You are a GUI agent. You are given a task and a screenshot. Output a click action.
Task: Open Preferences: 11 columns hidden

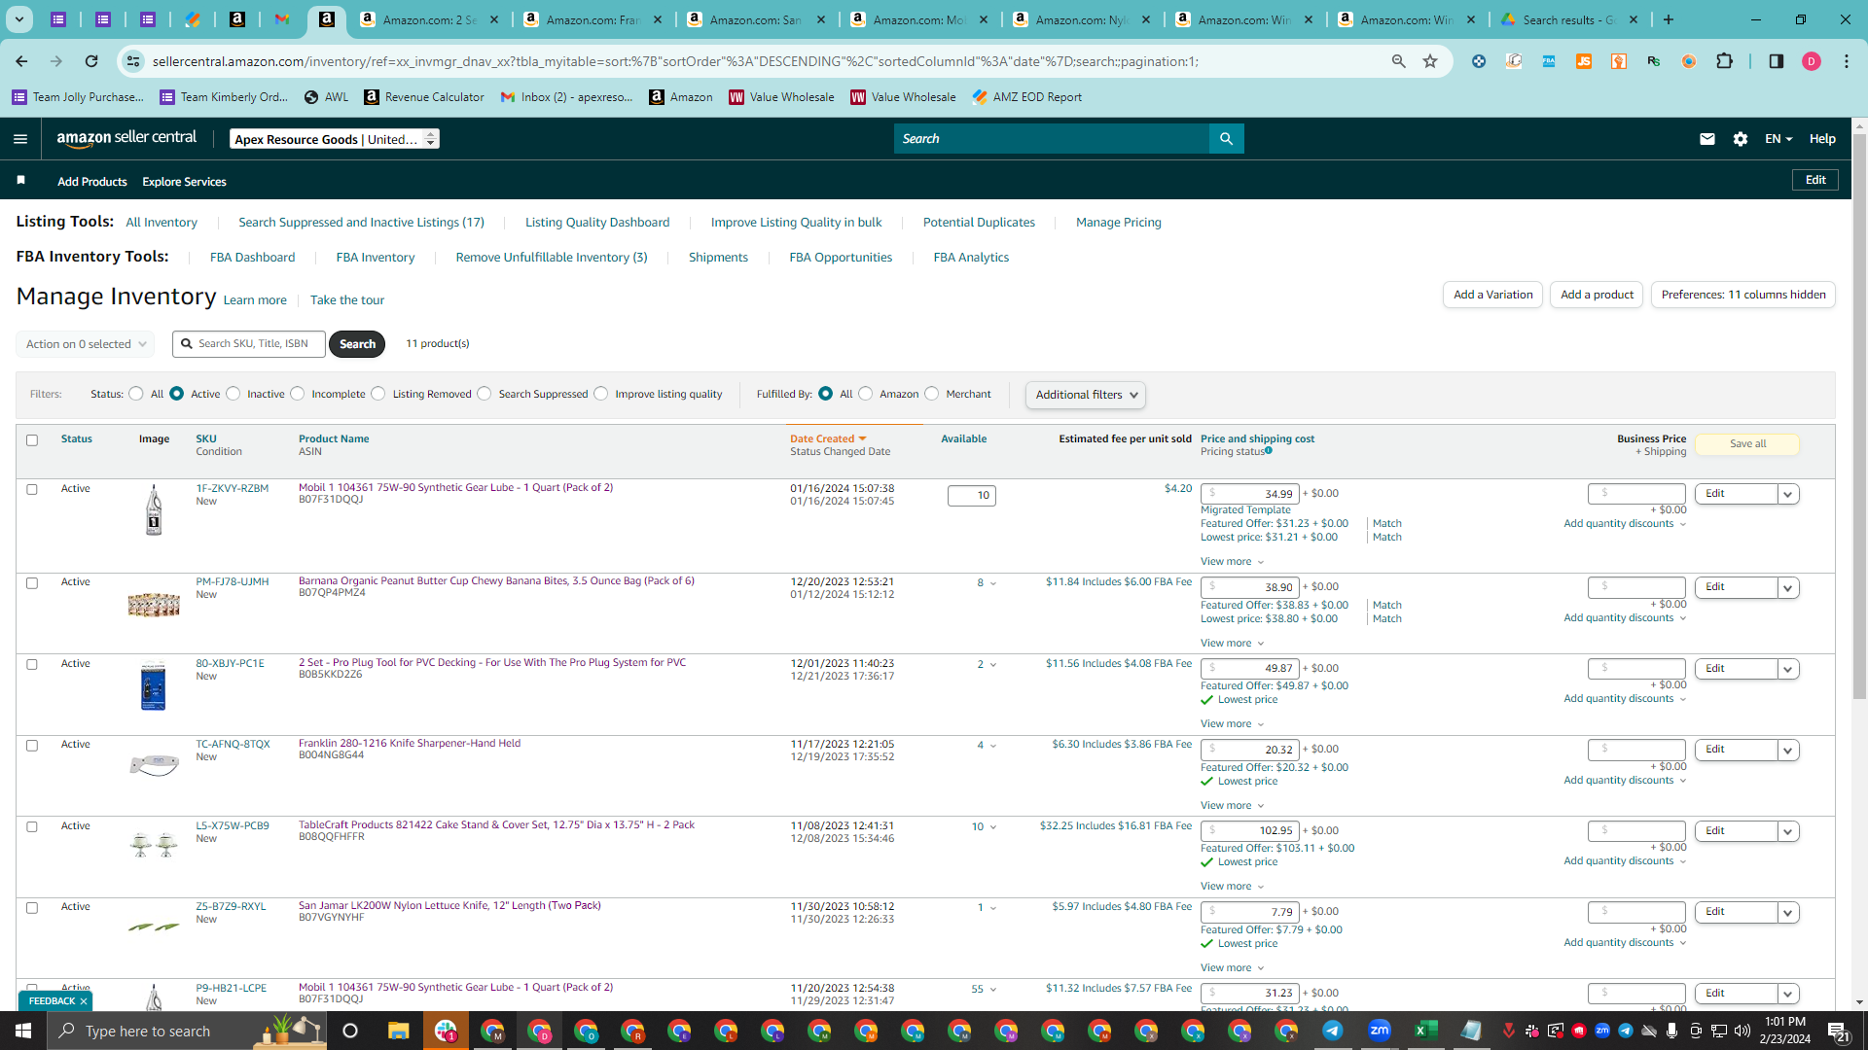pyautogui.click(x=1743, y=295)
